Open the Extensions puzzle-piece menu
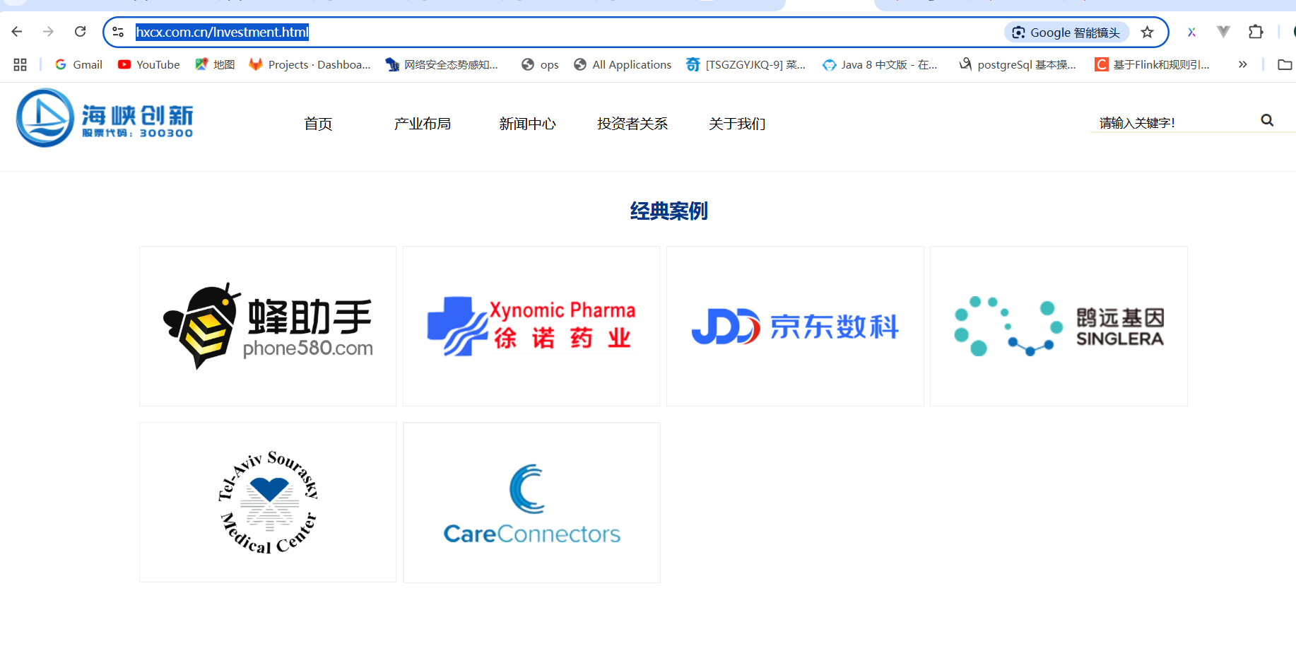This screenshot has width=1296, height=668. [1256, 32]
